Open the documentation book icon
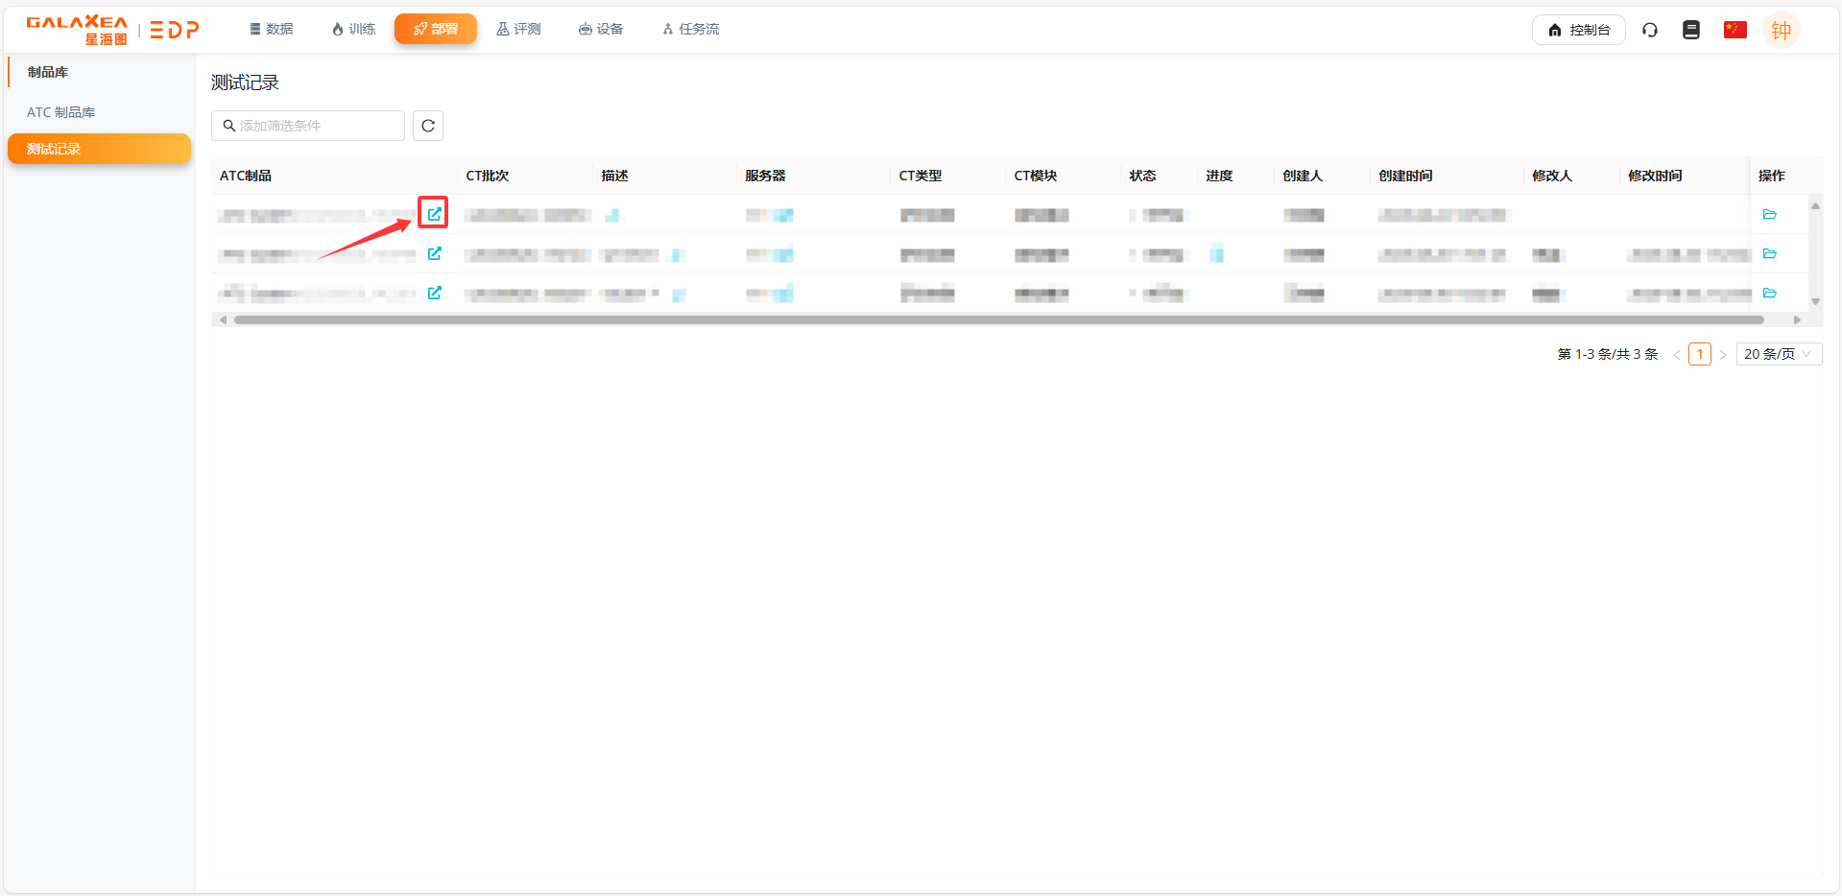The width and height of the screenshot is (1842, 896). (x=1690, y=30)
